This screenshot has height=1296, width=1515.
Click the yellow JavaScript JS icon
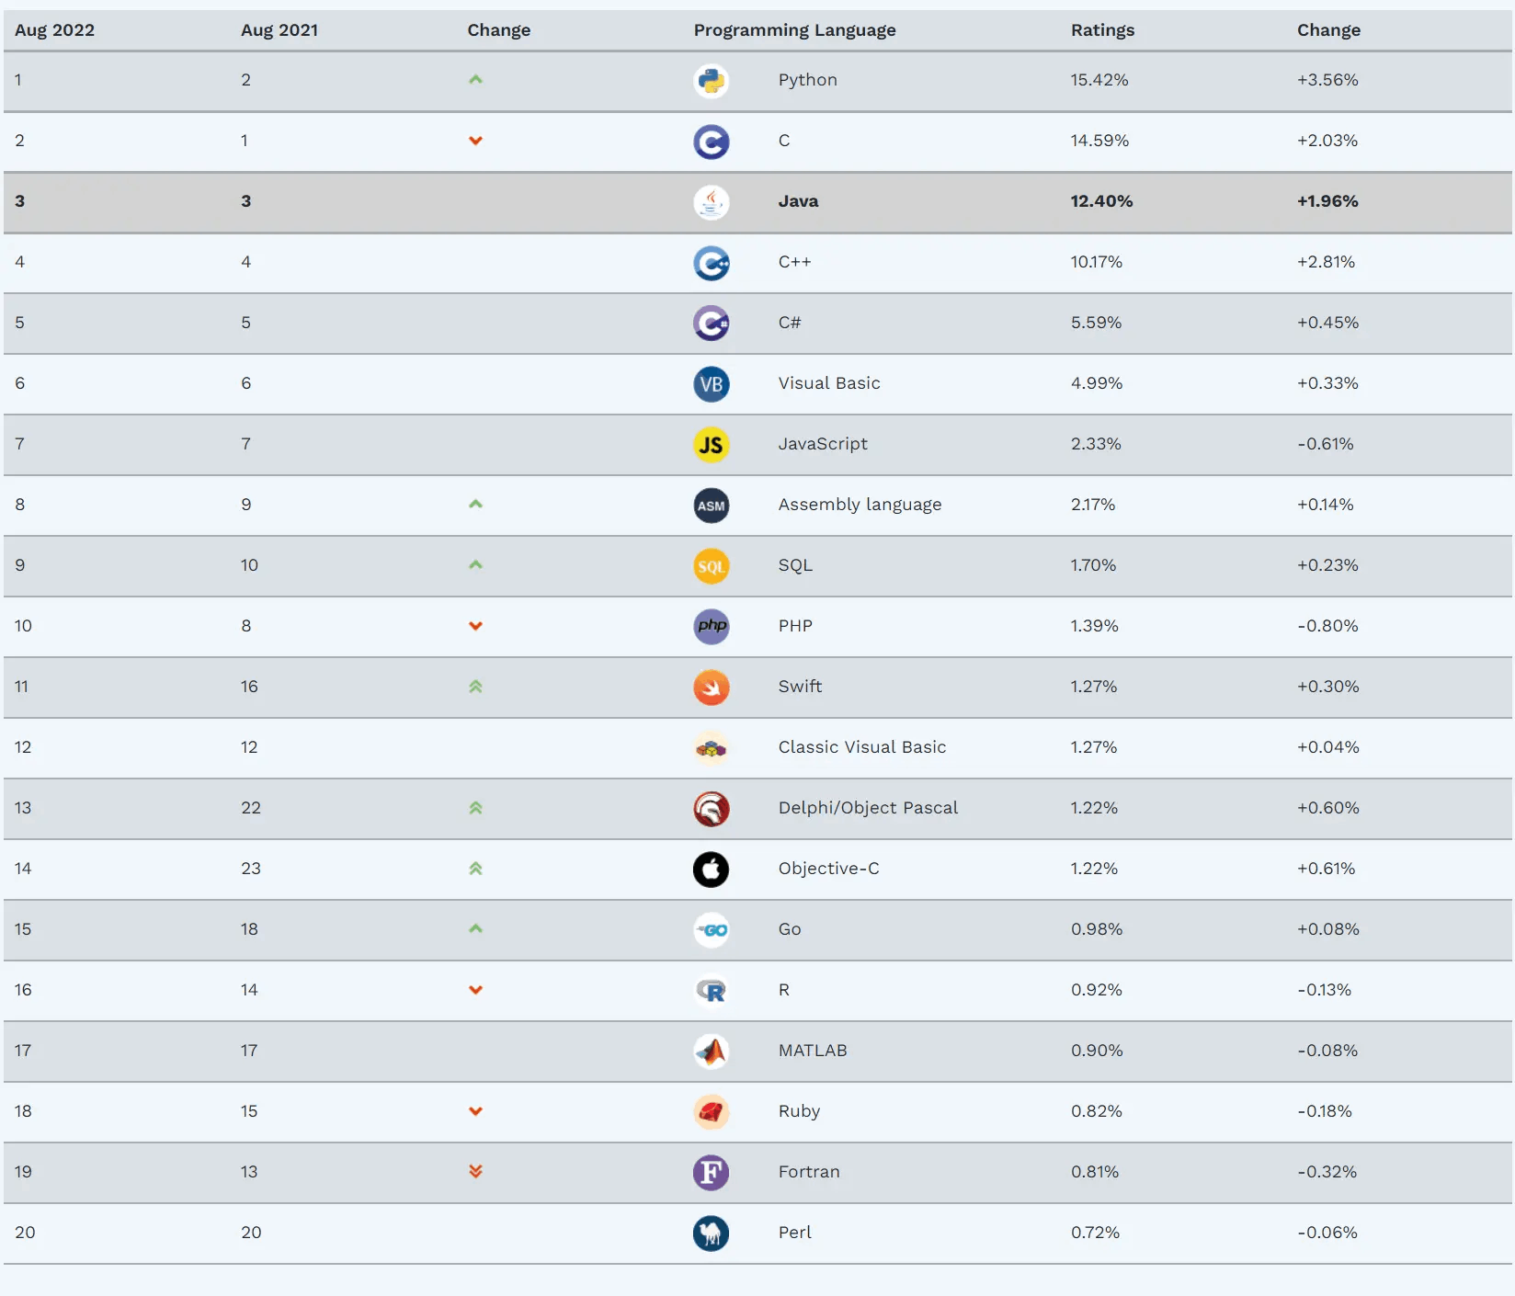coord(711,445)
